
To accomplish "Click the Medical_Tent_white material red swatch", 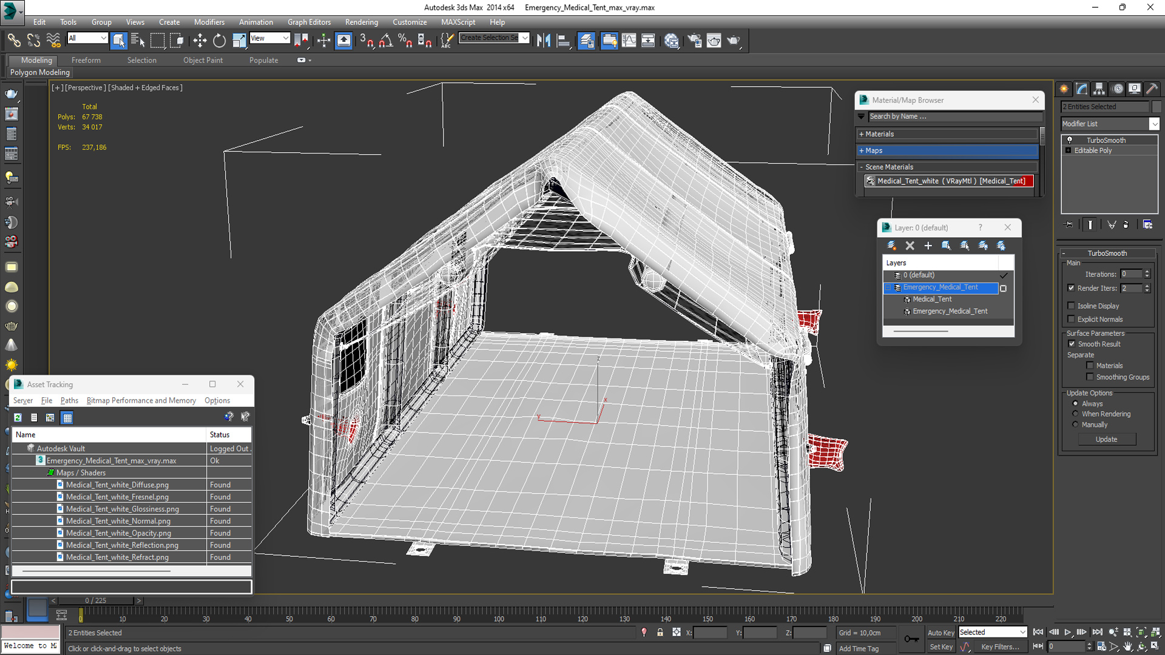I will pos(1030,181).
